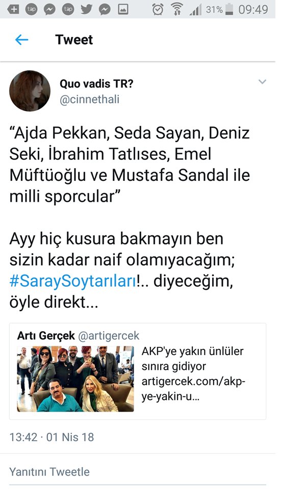Open the tweet options dropdown chevron

pos(262,81)
